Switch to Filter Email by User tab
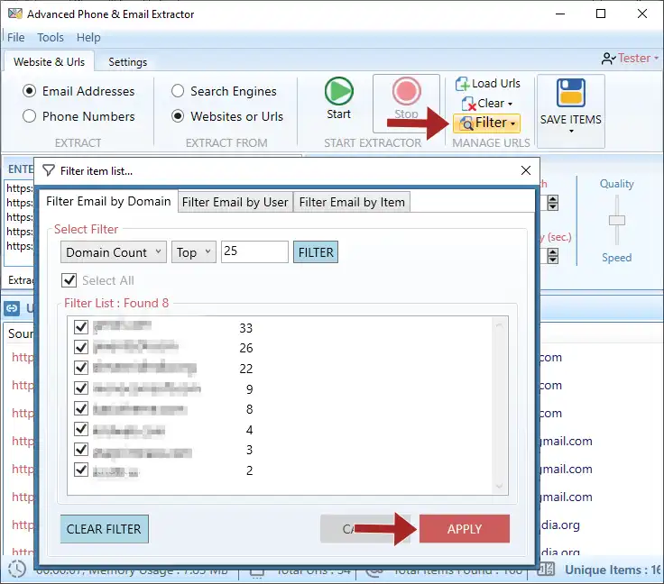The image size is (664, 584). pos(235,202)
